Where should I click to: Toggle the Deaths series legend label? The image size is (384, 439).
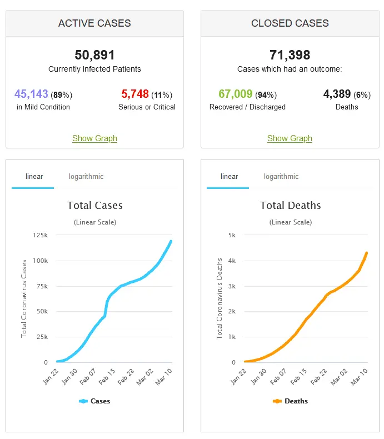click(296, 401)
